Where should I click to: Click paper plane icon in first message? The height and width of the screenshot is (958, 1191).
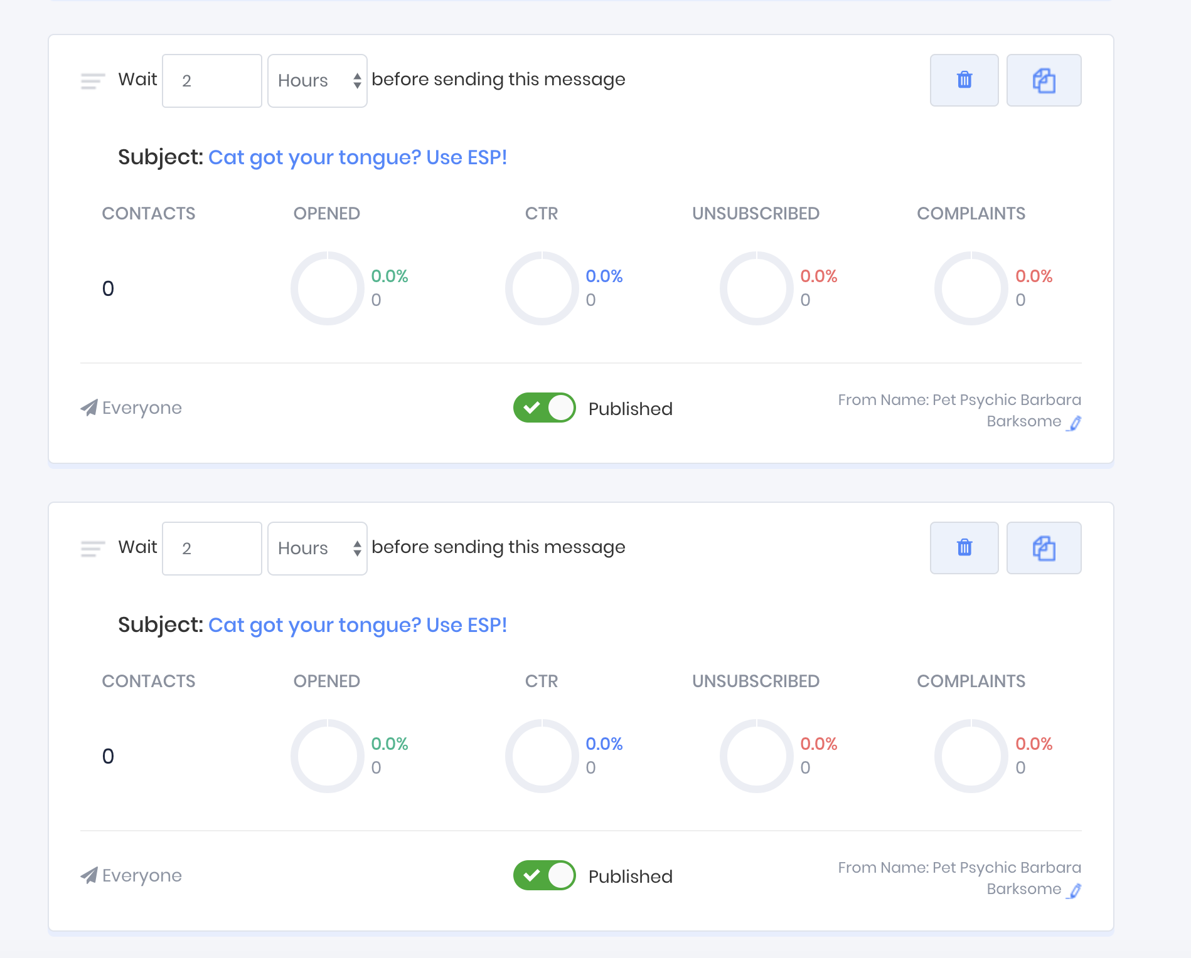pos(89,408)
